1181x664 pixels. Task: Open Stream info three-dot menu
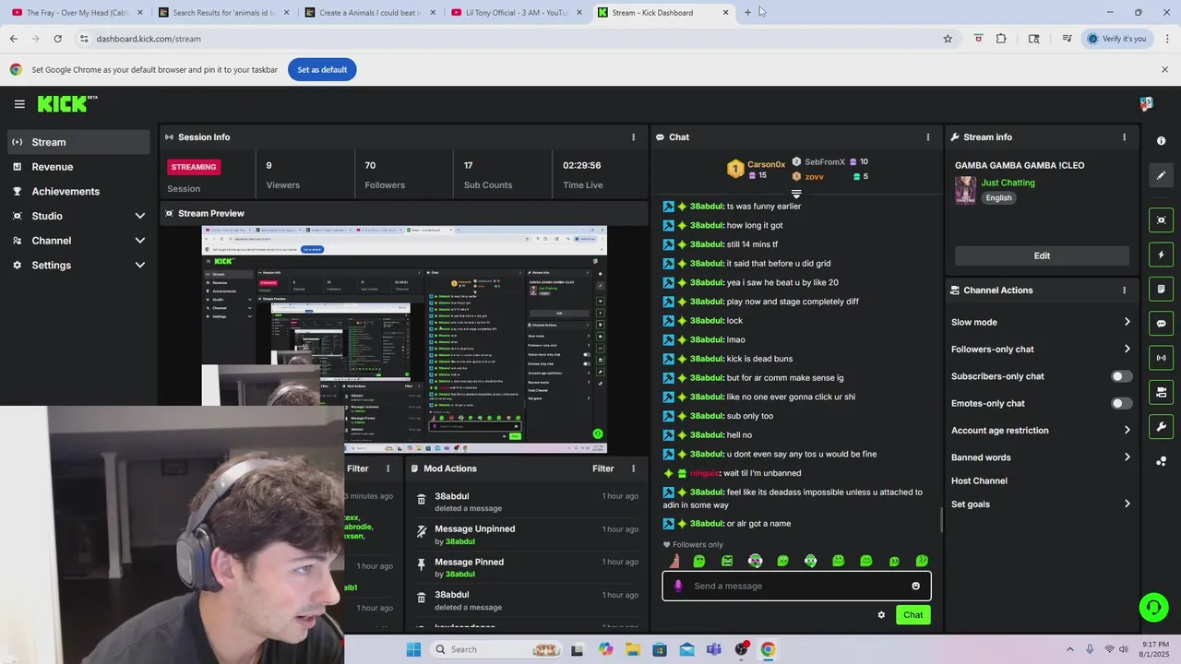pyautogui.click(x=1124, y=137)
